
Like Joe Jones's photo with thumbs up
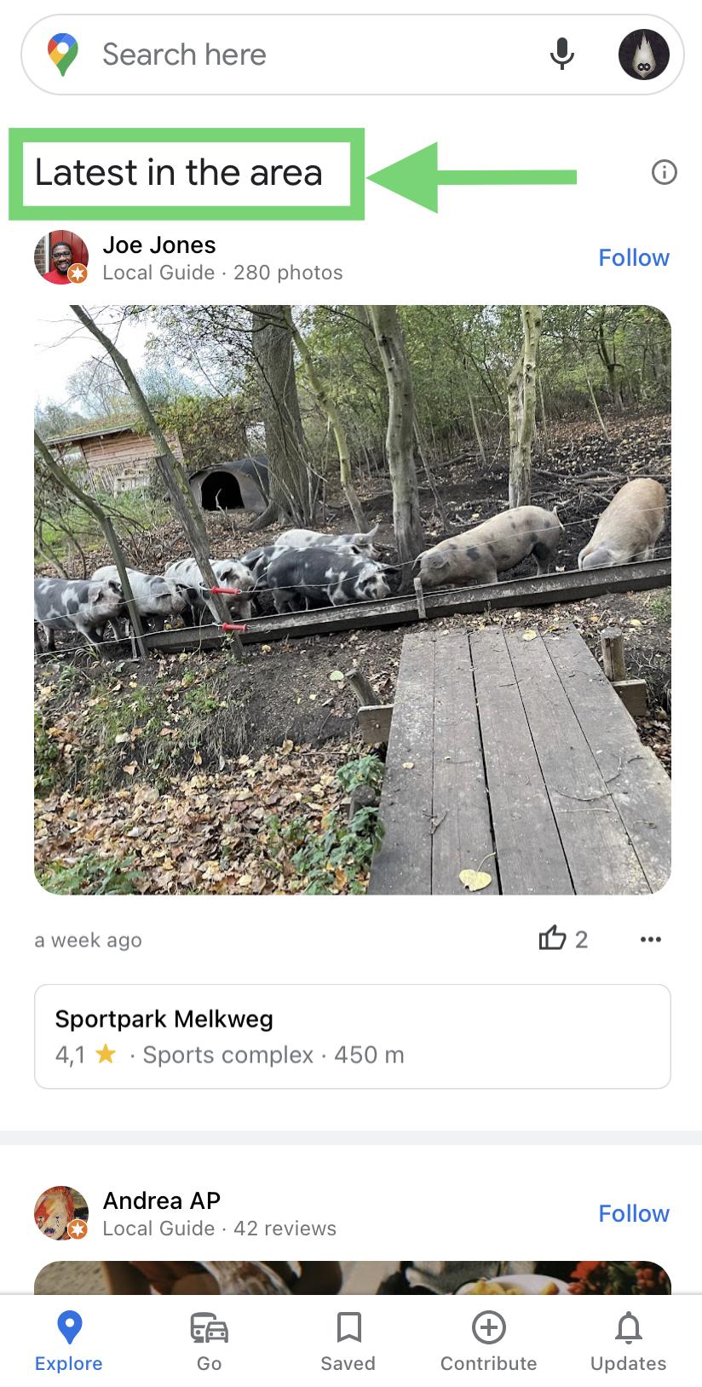click(x=553, y=939)
